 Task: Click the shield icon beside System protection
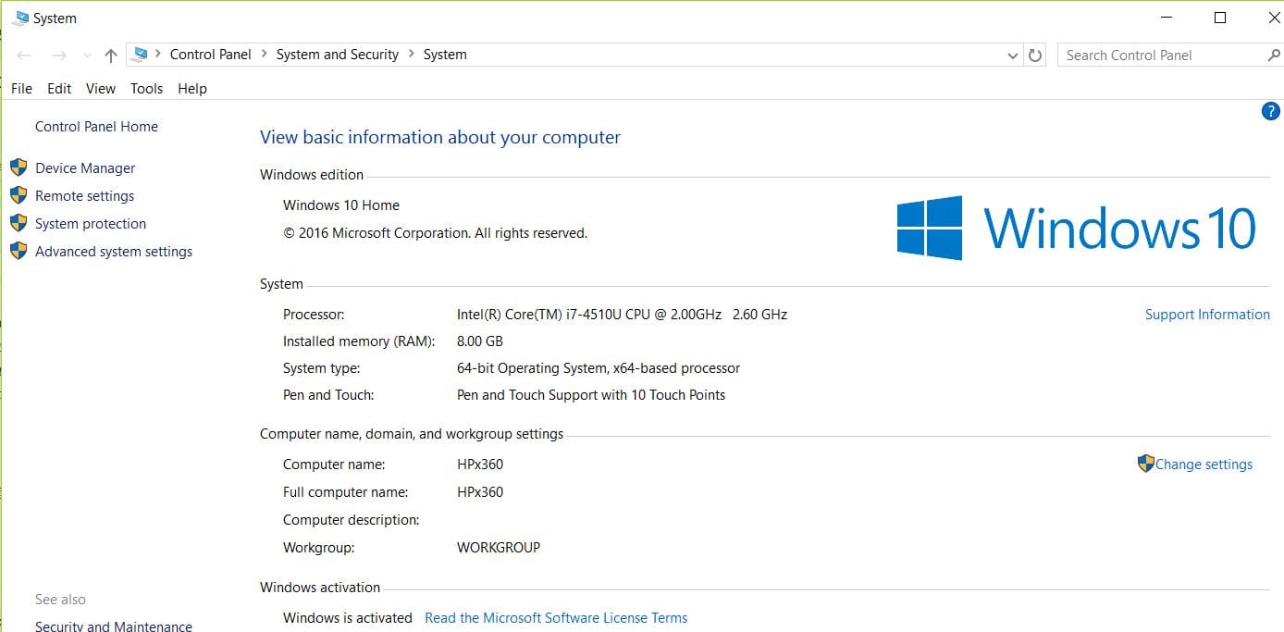pos(19,223)
